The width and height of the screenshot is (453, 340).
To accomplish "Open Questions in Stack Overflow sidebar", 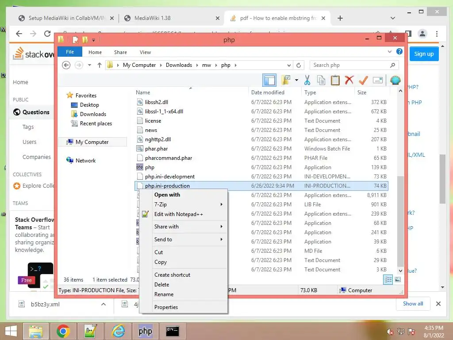I will pyautogui.click(x=31, y=112).
